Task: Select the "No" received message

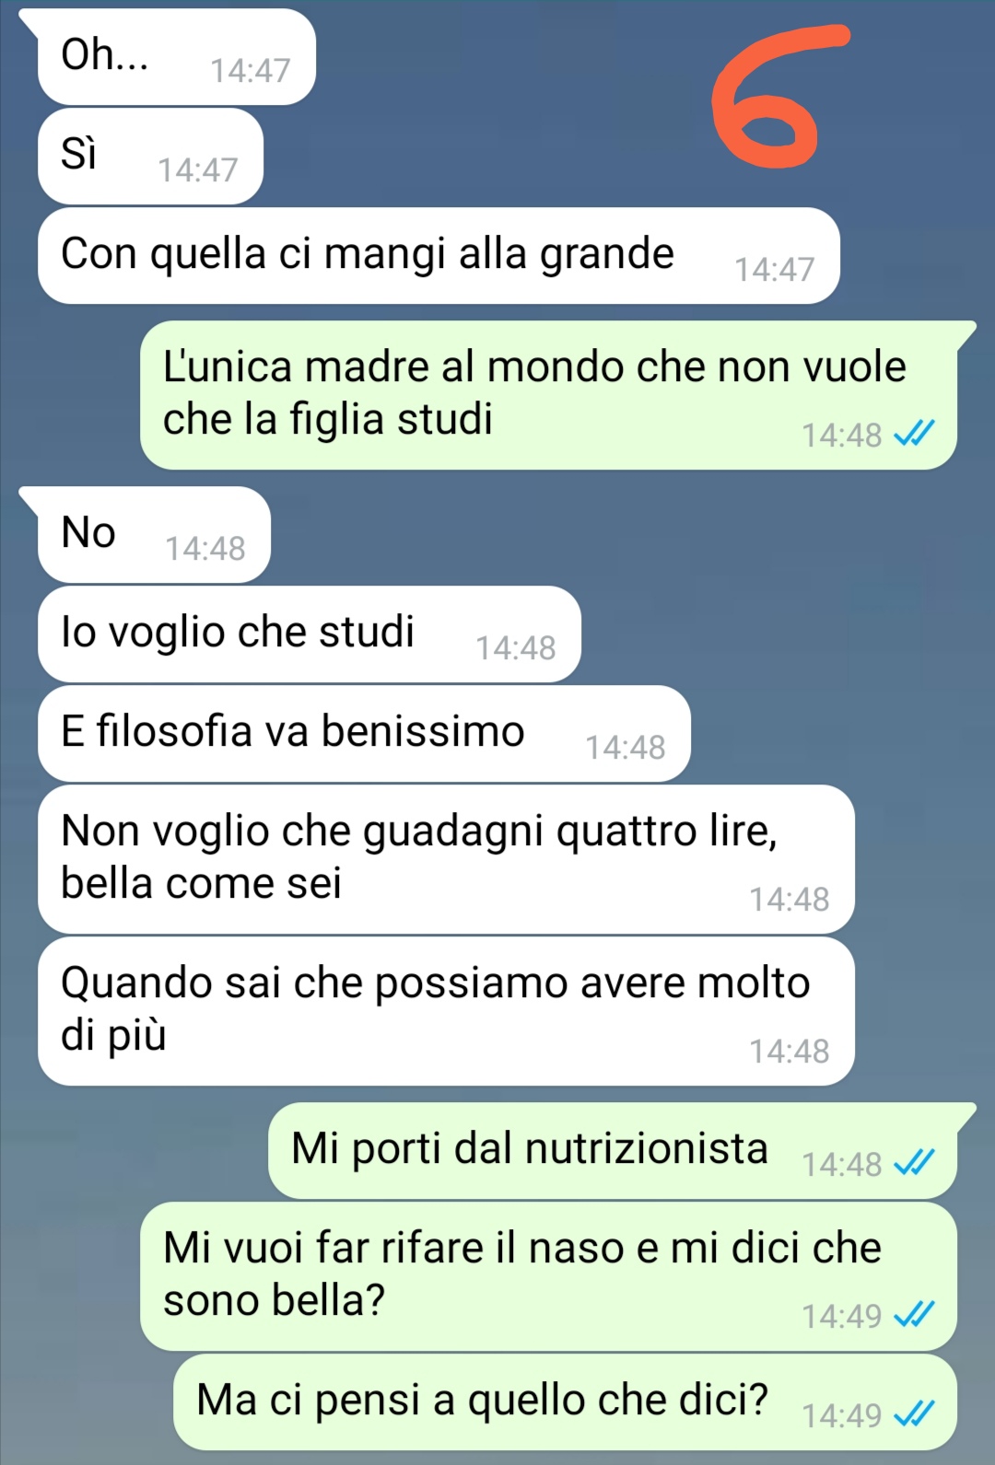Action: point(154,535)
